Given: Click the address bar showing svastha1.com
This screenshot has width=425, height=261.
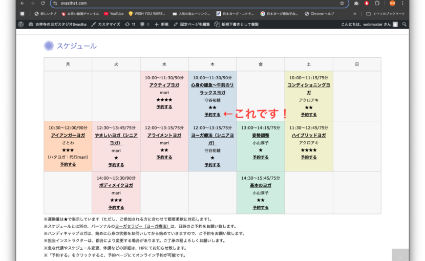Looking at the screenshot, I should point(195,3).
